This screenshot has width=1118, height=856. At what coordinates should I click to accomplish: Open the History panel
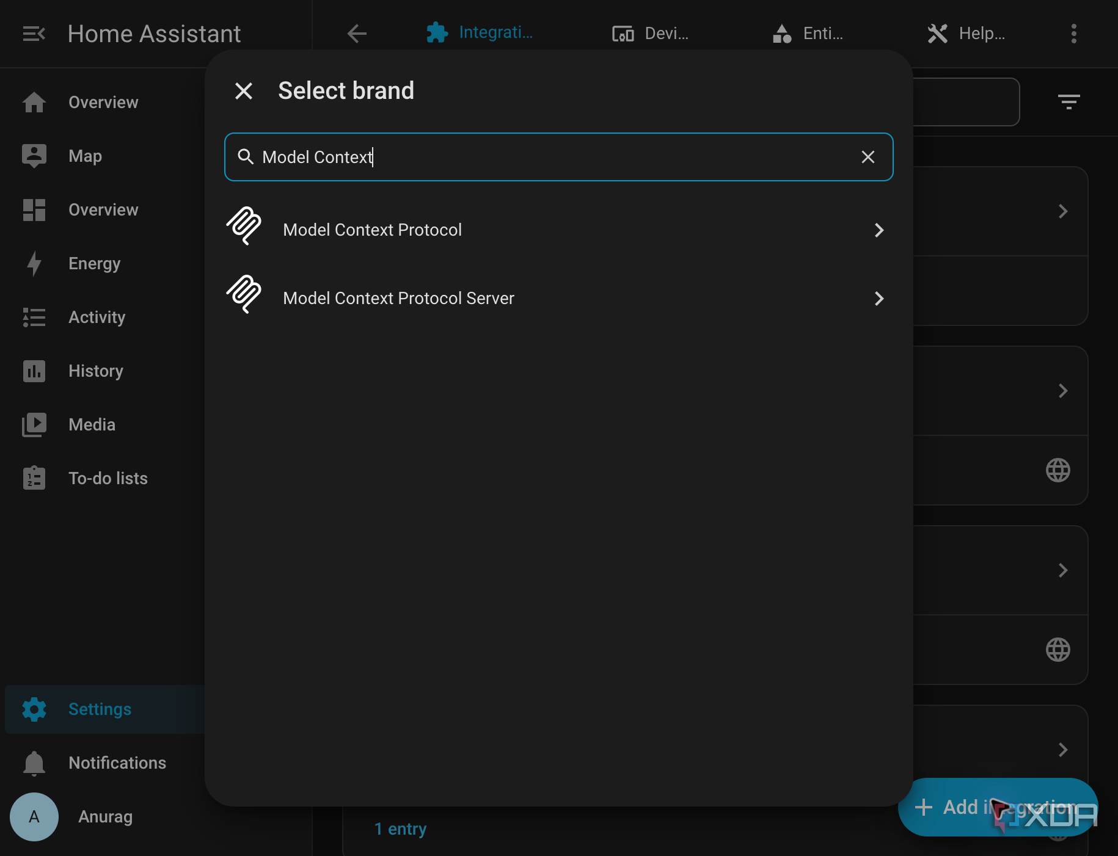[104, 371]
